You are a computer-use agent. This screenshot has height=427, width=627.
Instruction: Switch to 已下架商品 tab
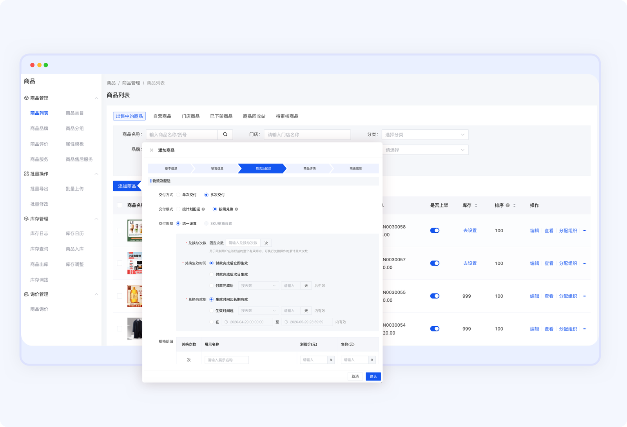tap(221, 116)
